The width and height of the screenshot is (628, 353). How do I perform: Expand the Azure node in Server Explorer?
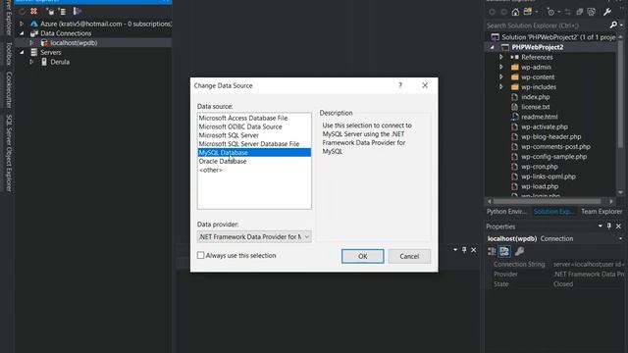point(22,24)
